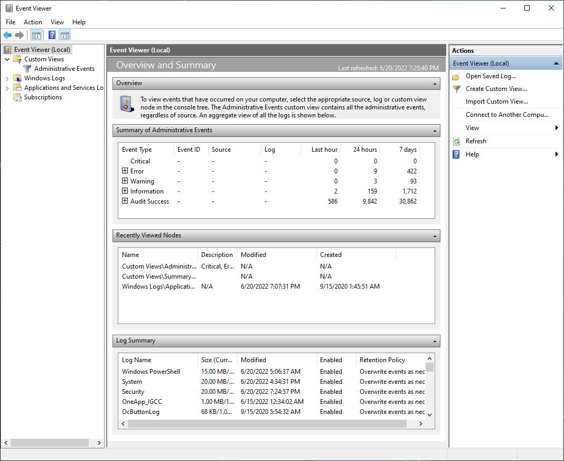
Task: Select Administrative Events in the tree
Action: click(x=64, y=68)
